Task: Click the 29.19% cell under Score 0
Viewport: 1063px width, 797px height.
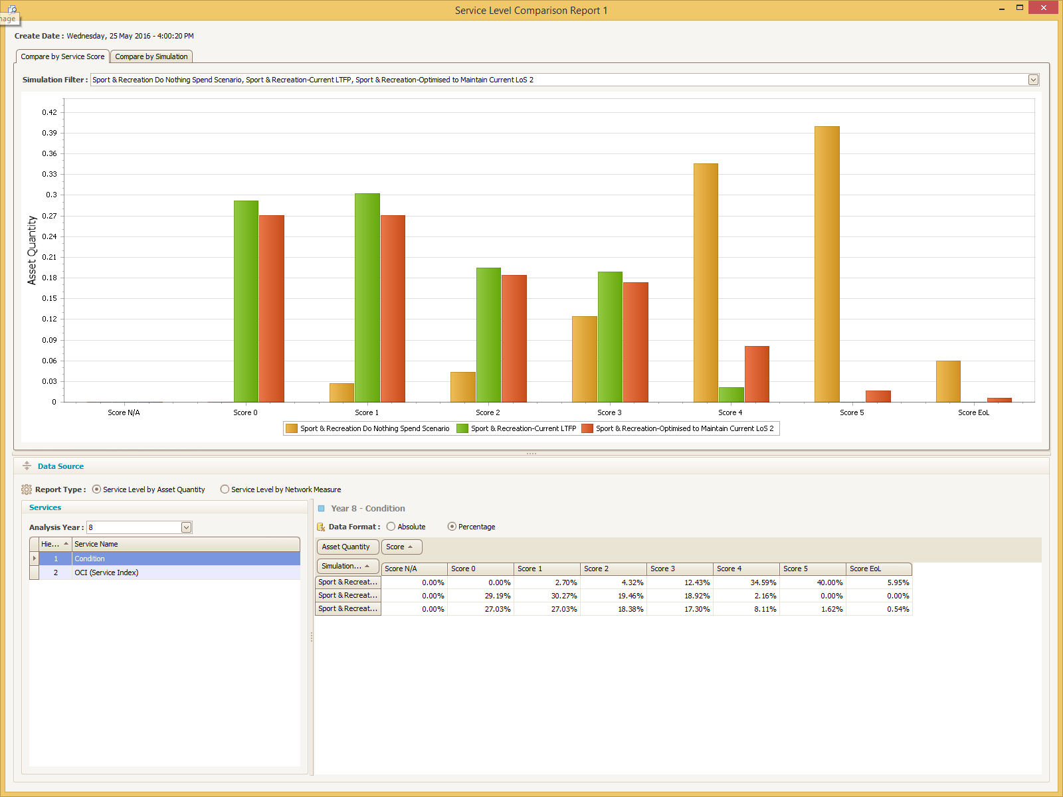Action: click(481, 596)
